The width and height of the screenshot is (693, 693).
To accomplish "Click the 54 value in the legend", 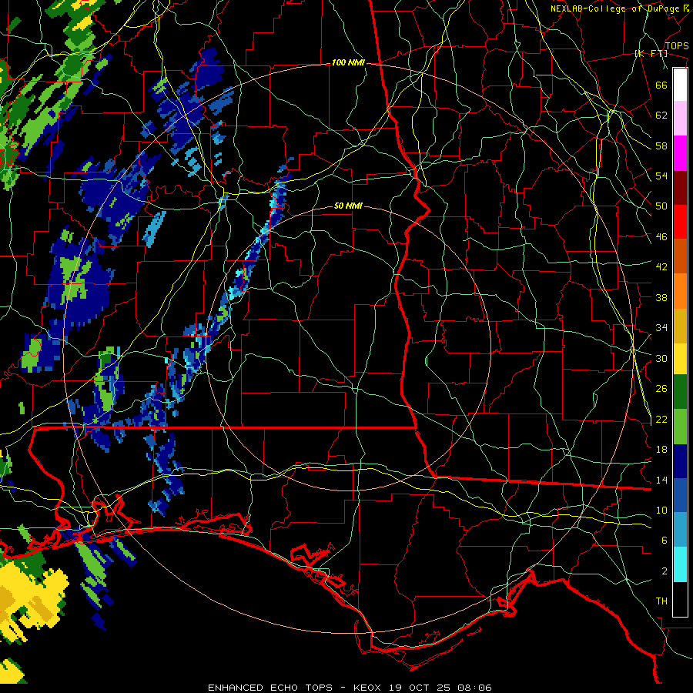I will [x=661, y=176].
